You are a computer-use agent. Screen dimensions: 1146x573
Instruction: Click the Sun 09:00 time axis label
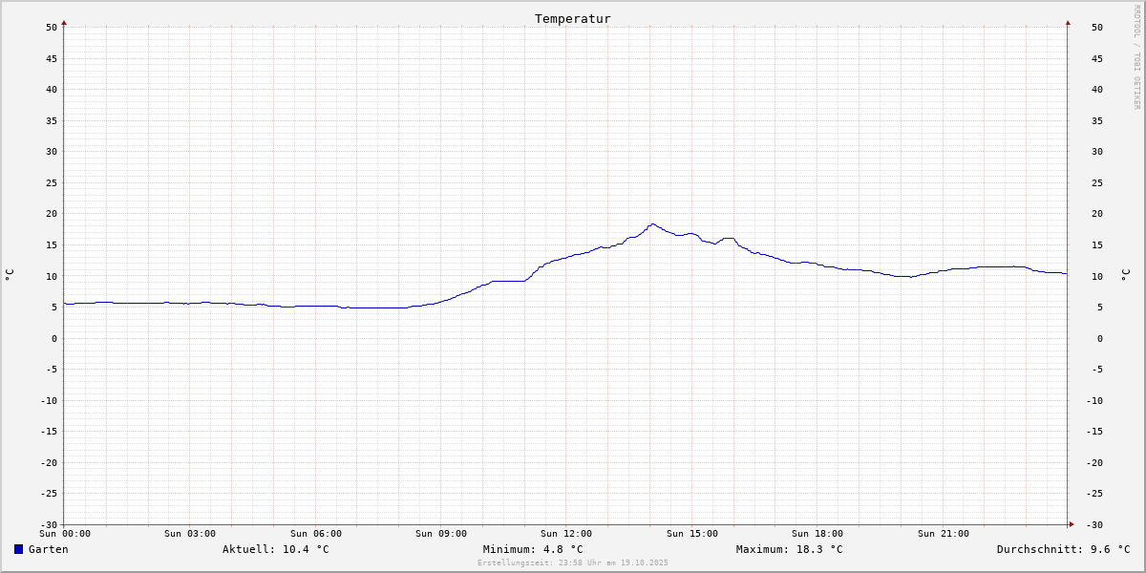(x=441, y=534)
